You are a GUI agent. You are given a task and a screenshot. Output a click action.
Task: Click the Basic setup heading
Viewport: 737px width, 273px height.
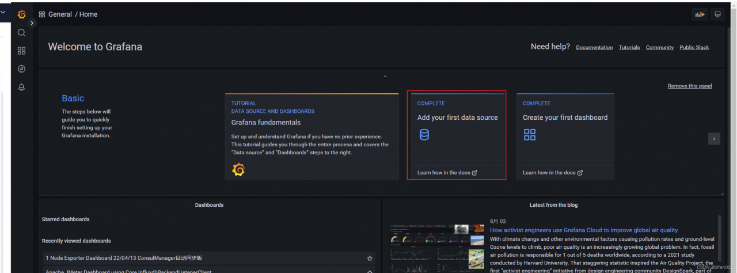73,98
